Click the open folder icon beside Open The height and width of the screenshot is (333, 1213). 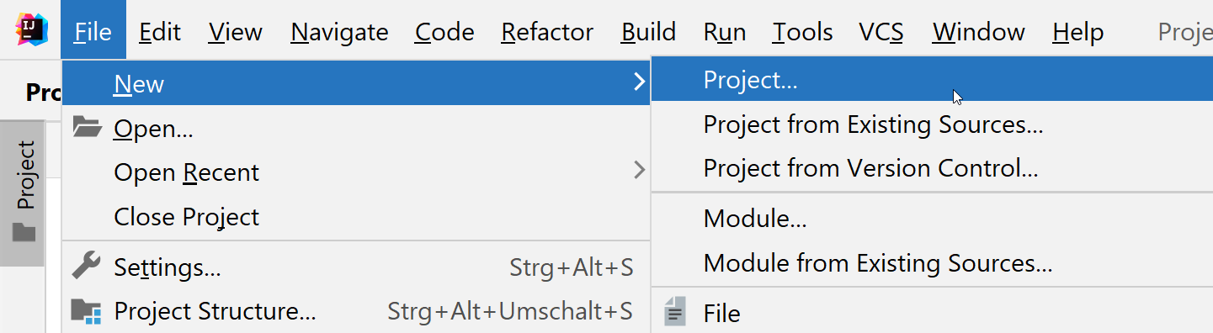point(87,128)
